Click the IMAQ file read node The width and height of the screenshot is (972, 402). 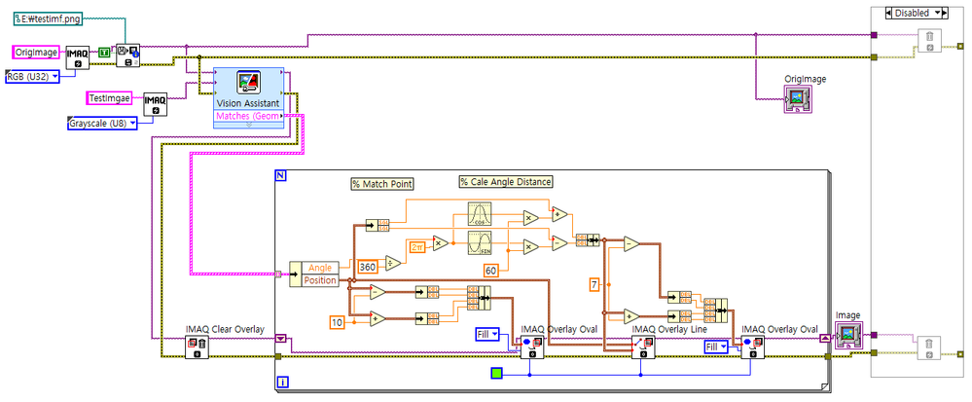click(x=127, y=55)
